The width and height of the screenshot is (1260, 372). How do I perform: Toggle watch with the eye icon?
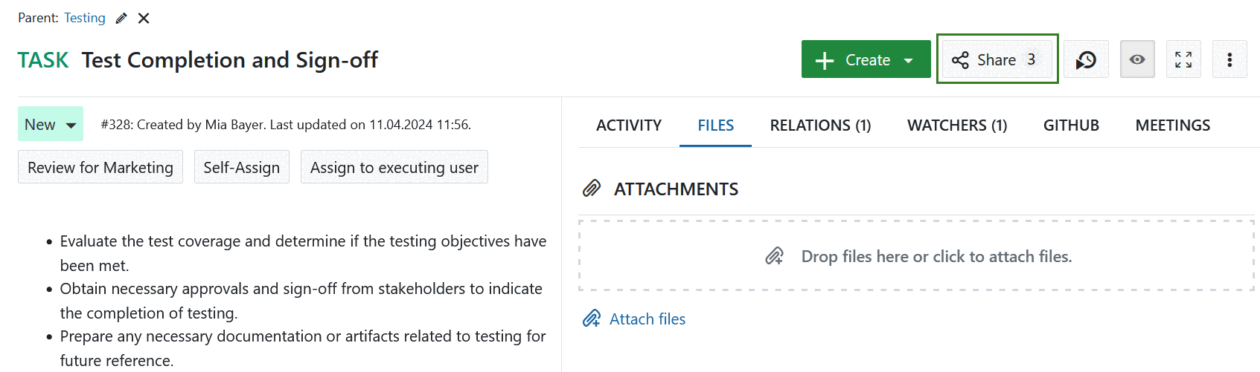click(x=1136, y=59)
